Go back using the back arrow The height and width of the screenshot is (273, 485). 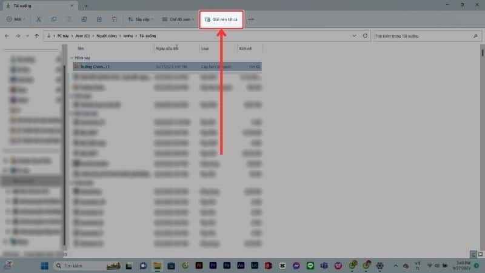pyautogui.click(x=7, y=36)
